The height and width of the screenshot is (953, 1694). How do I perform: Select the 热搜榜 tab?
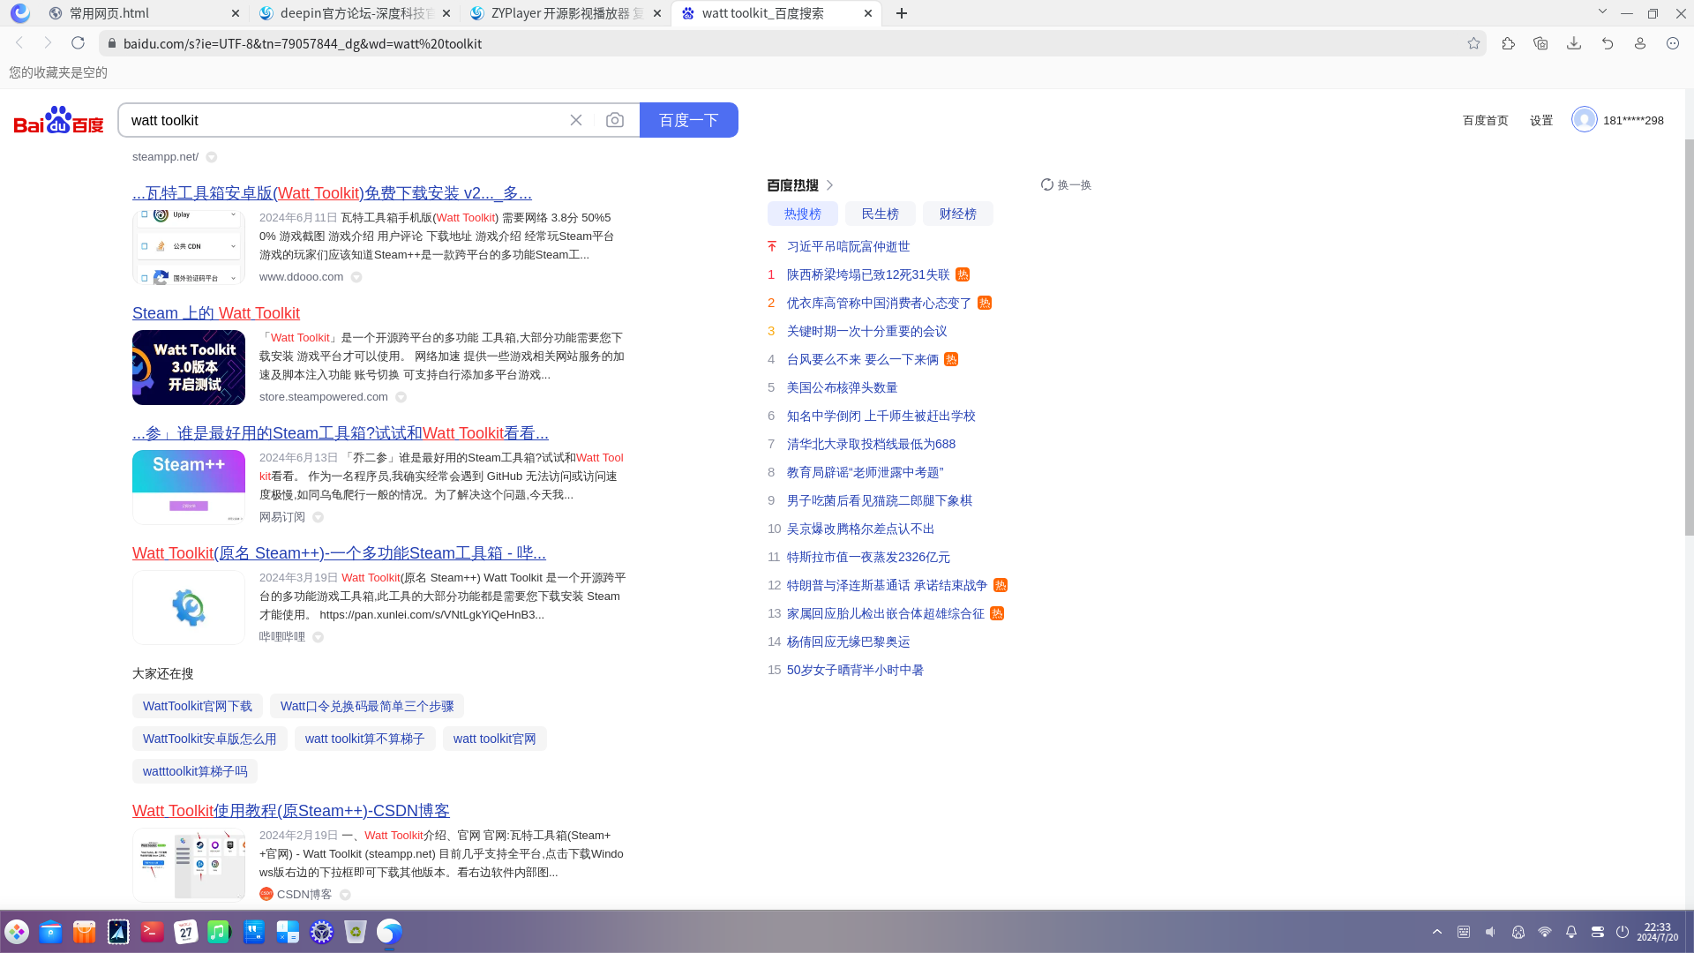point(803,214)
